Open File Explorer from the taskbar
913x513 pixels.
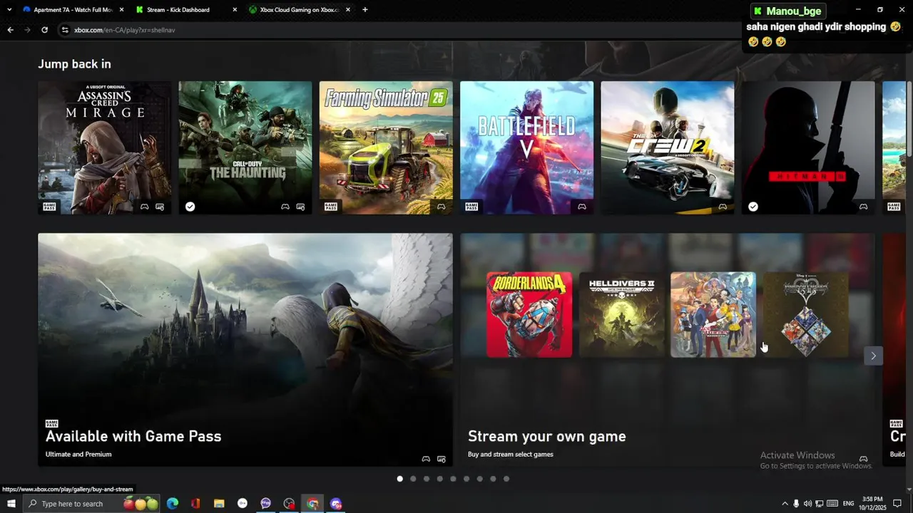pos(219,504)
